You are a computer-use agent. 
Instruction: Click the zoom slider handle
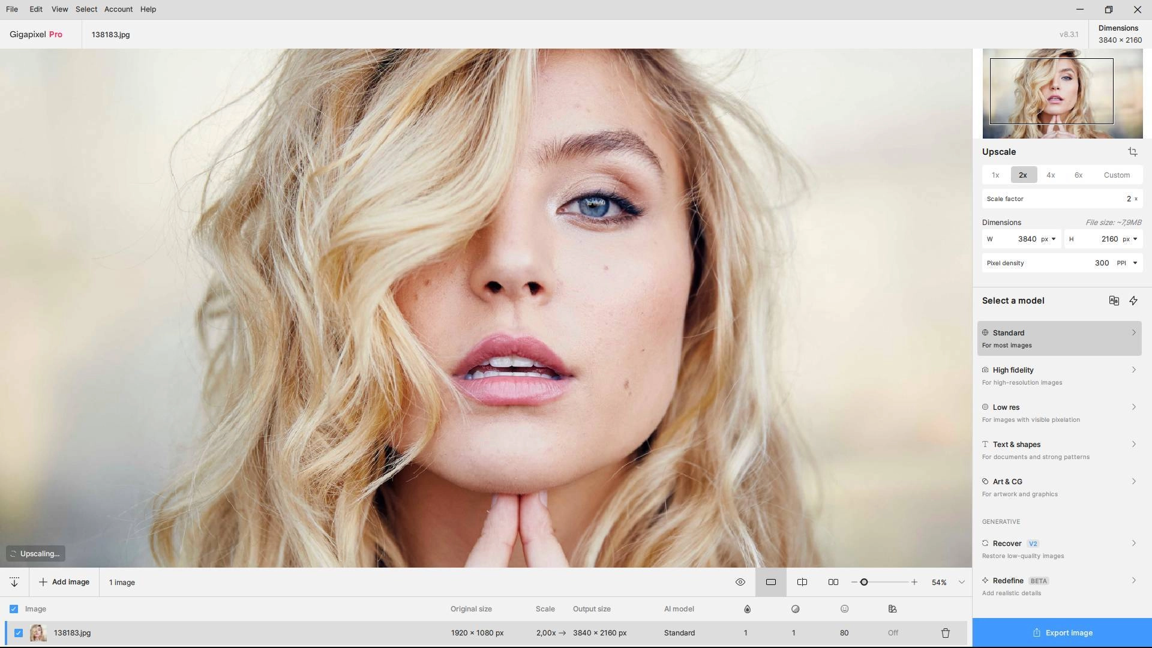point(864,582)
